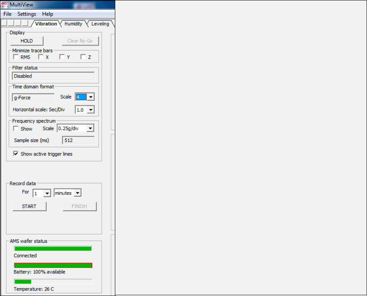Click the Temperature: 26 C text
Viewport: 367px width, 296px height.
coord(34,289)
